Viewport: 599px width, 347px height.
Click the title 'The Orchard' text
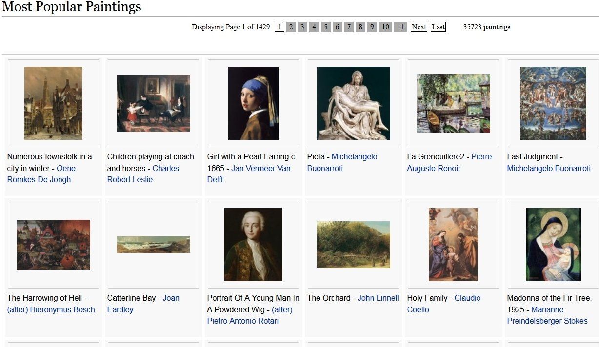coord(329,298)
